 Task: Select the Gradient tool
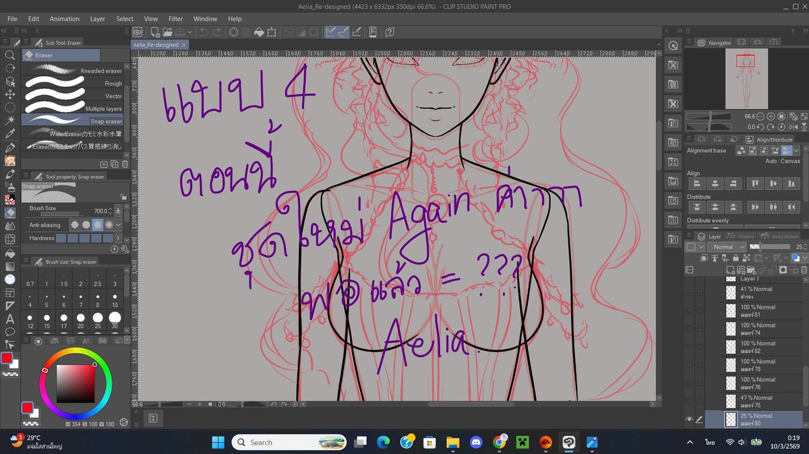pos(10,266)
